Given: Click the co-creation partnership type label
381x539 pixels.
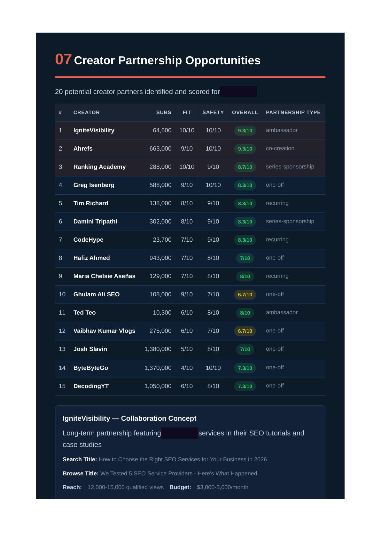Looking at the screenshot, I should 280,148.
